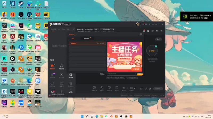
Task: Open the shop icon in top-right toolbar
Action: pos(153,31)
